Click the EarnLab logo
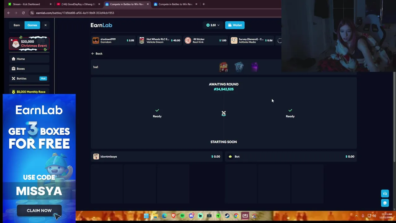Viewport: 396px width, 223px height. click(101, 25)
